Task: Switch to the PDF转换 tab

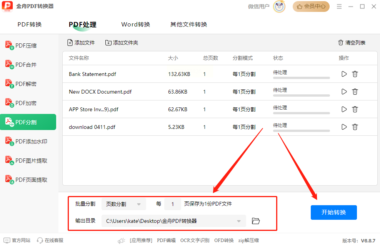Action: (x=30, y=25)
